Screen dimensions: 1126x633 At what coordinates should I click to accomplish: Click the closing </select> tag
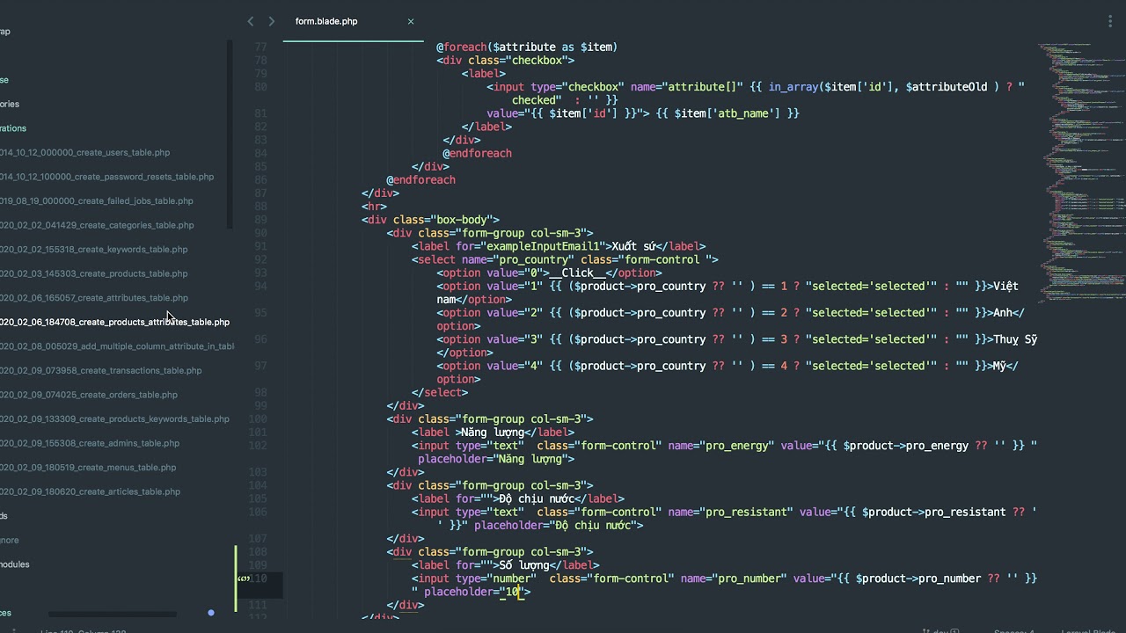coord(440,392)
